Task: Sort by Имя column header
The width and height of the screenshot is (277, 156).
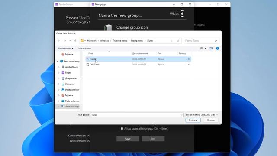Action: 90,53
